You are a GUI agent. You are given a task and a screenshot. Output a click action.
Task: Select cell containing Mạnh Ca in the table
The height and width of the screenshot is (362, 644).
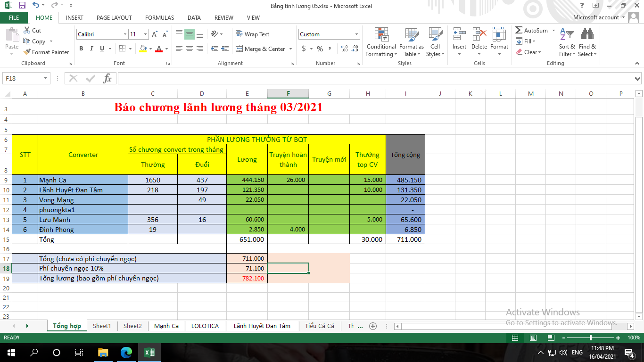pyautogui.click(x=83, y=180)
